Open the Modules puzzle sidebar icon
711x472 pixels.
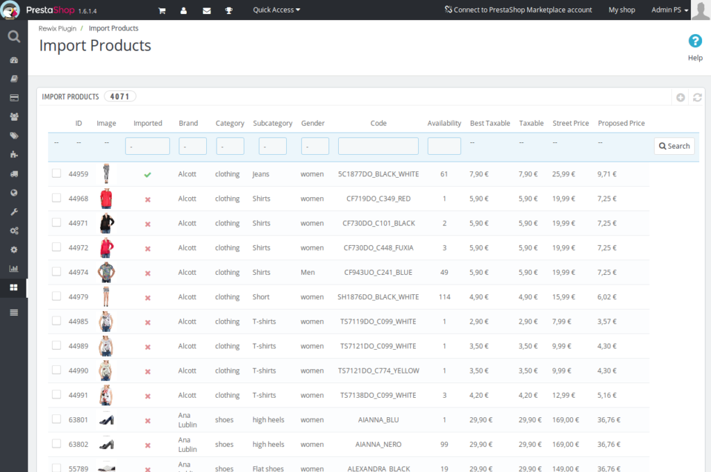tap(14, 155)
